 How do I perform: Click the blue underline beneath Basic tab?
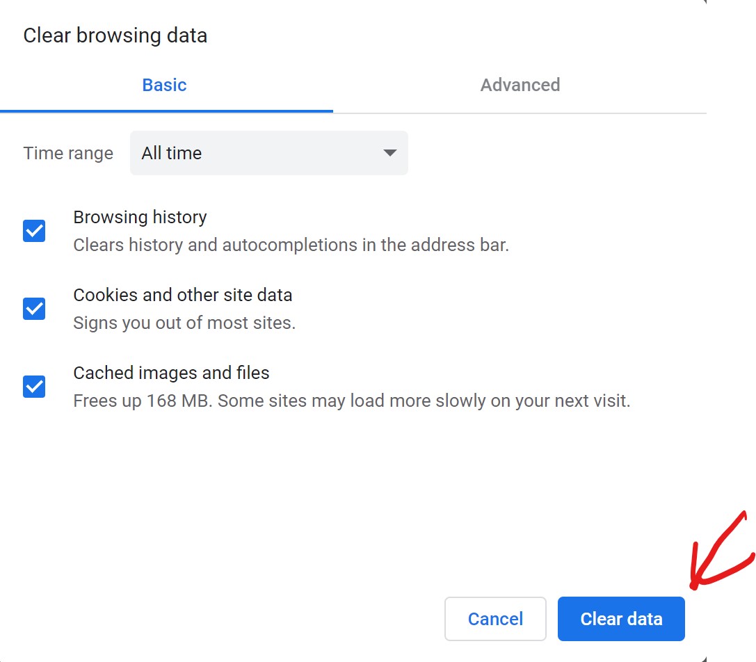166,111
